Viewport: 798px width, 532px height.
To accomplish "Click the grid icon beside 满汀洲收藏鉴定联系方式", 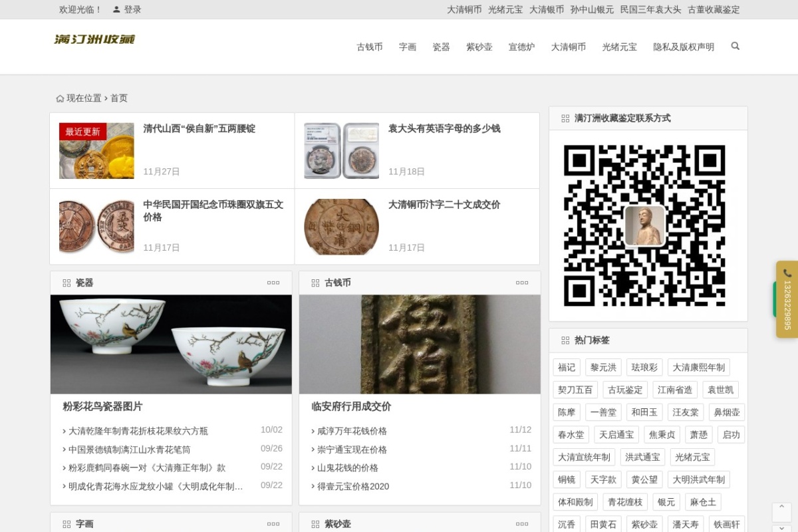I will click(x=565, y=118).
